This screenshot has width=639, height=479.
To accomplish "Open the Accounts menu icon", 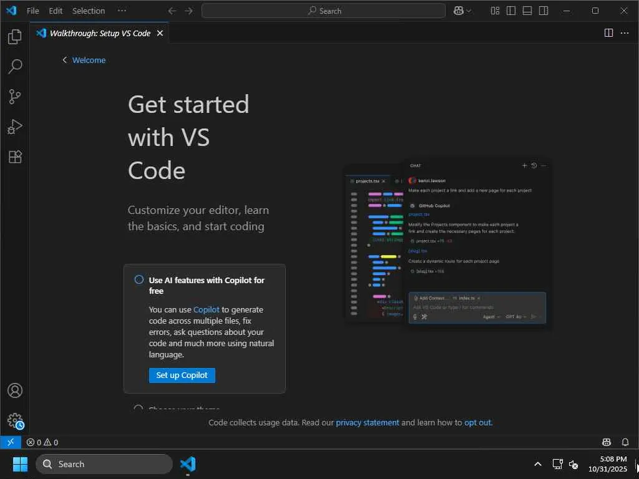I will [x=15, y=390].
